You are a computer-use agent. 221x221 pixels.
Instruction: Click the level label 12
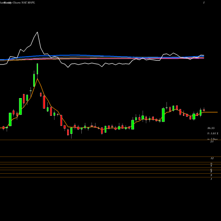pyautogui.click(x=212, y=158)
